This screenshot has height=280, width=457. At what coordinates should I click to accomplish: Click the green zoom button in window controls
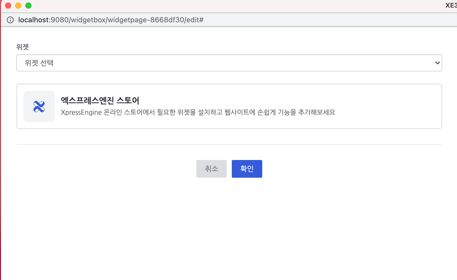[x=28, y=6]
